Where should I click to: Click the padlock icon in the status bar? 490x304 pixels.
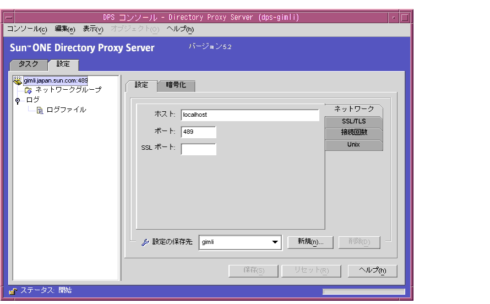pos(13,291)
